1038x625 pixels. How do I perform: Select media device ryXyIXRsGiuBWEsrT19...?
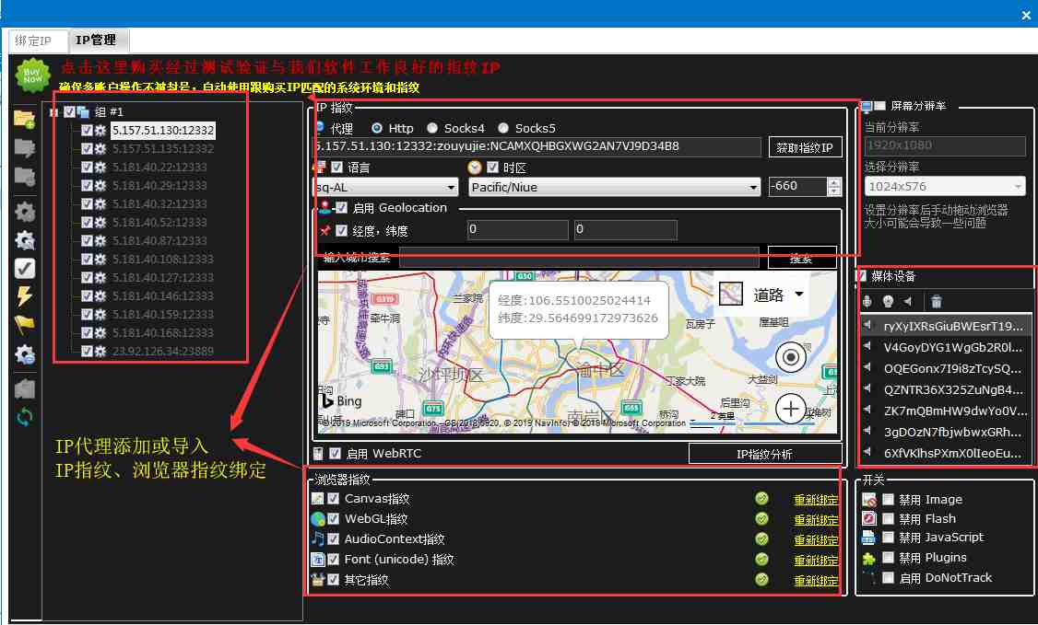click(946, 326)
